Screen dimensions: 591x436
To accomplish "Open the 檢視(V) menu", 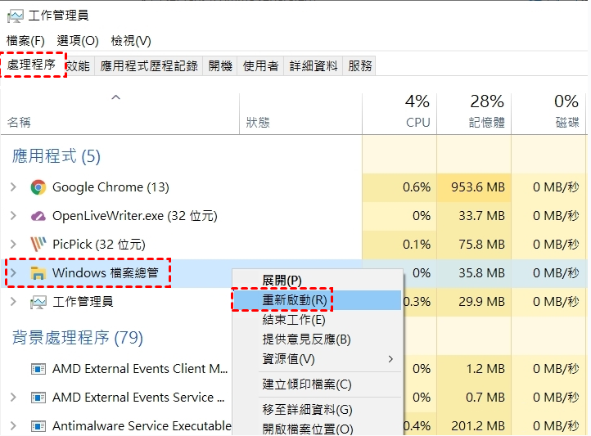I will tap(131, 41).
